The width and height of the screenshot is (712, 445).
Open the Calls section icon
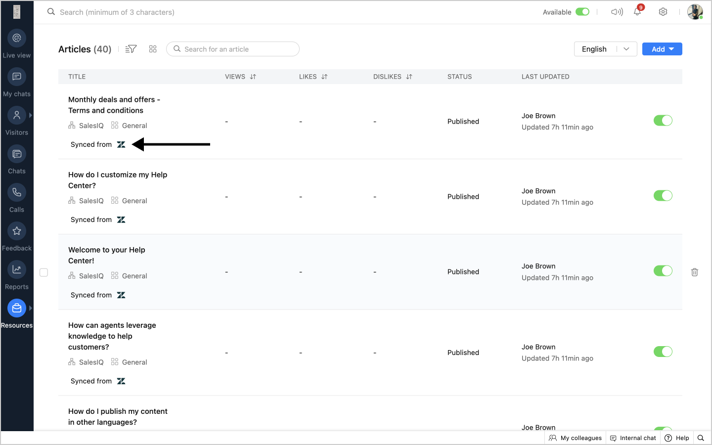[x=17, y=193]
